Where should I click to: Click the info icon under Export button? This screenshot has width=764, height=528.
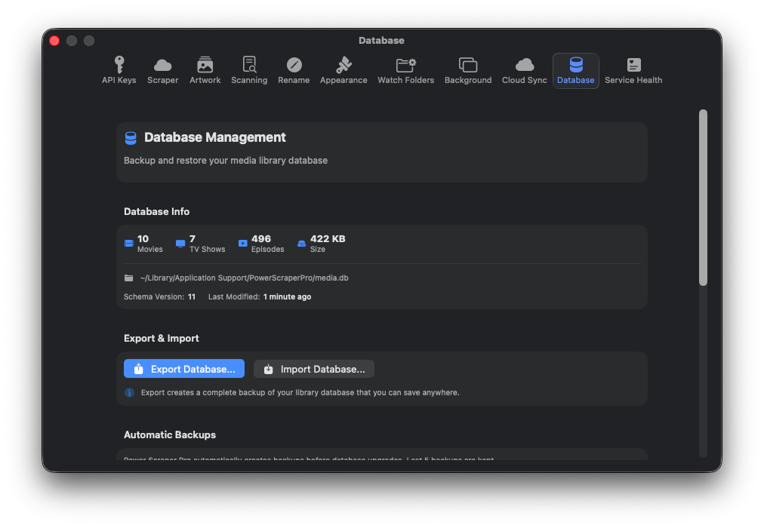(129, 392)
